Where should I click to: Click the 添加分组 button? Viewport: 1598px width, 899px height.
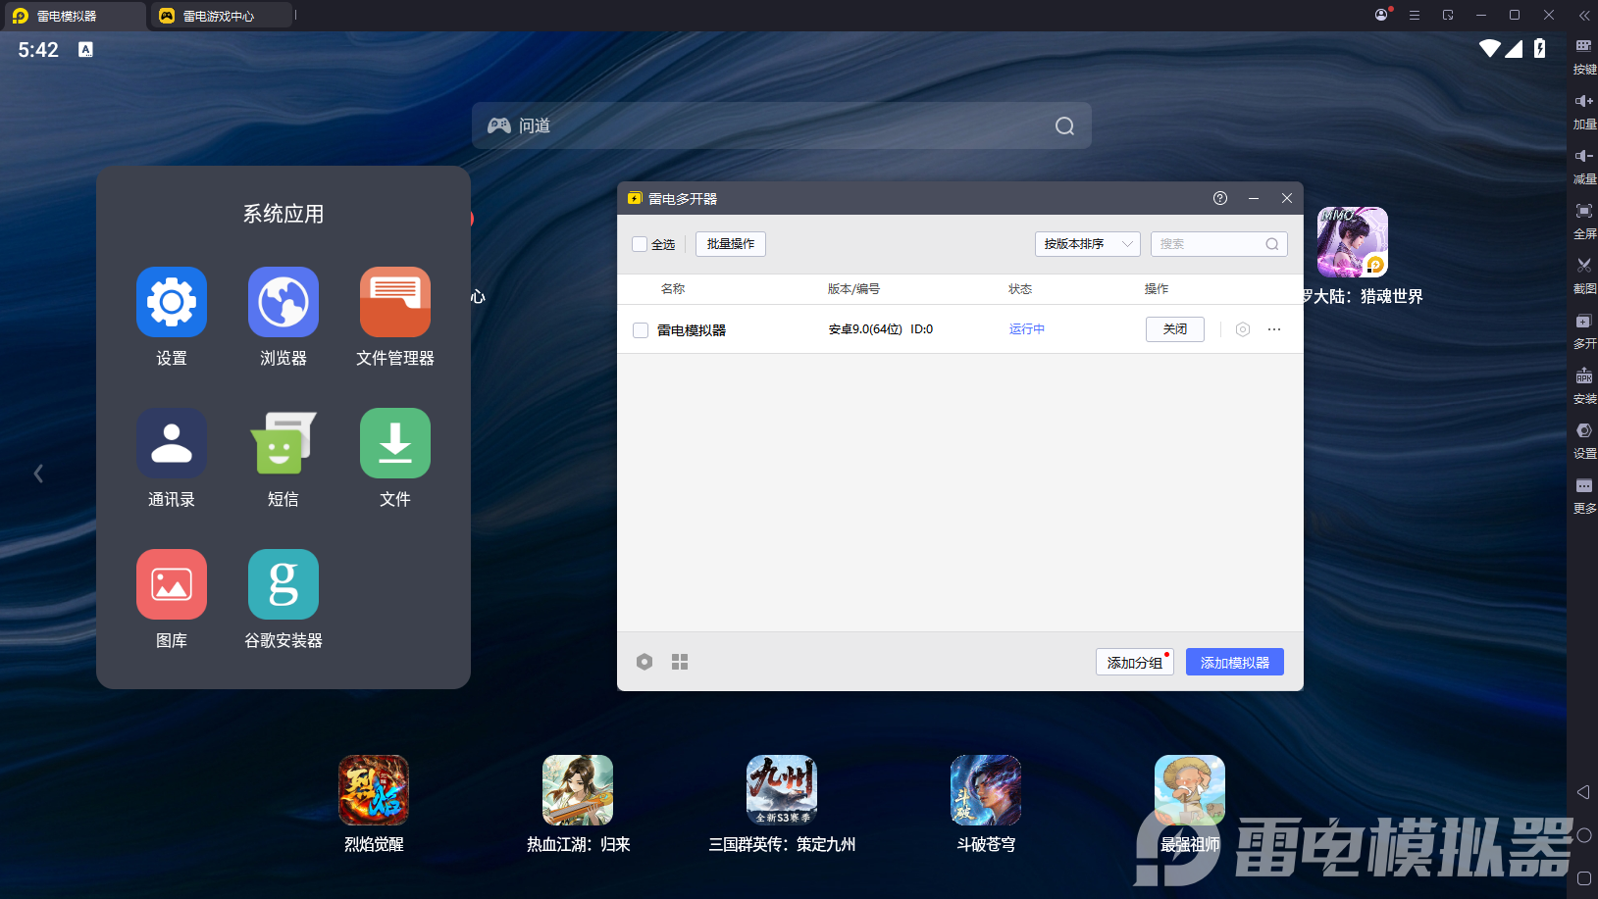click(1135, 662)
